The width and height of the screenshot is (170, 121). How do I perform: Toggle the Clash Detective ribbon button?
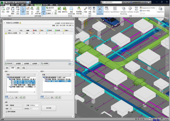tap(100, 10)
